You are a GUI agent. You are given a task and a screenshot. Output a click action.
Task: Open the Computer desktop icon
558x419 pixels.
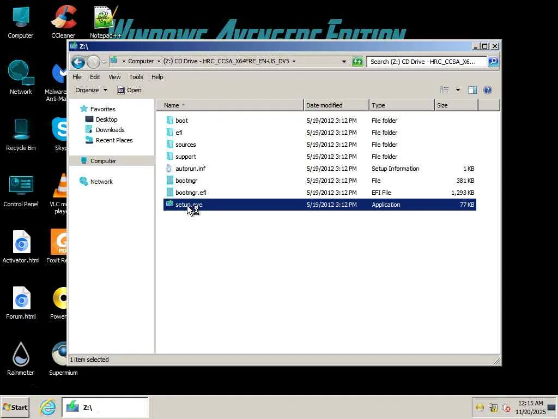point(20,22)
